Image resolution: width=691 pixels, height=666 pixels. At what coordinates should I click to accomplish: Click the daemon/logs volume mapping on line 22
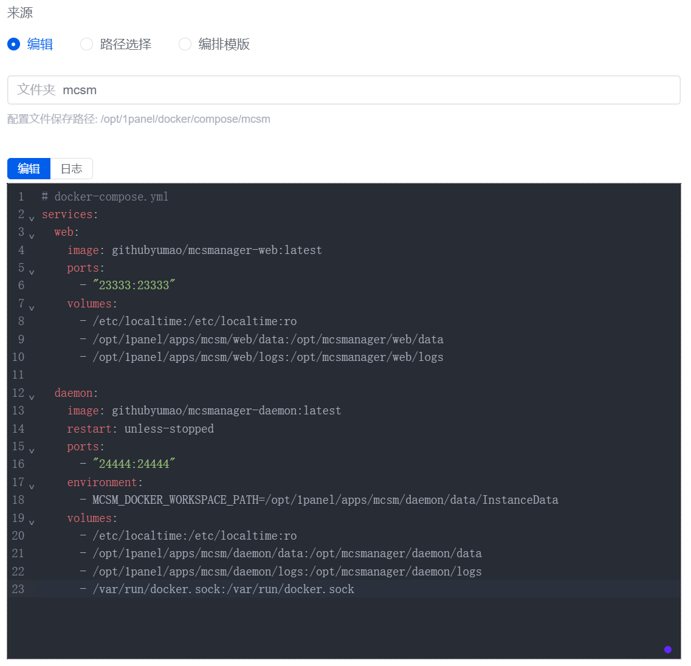point(287,571)
